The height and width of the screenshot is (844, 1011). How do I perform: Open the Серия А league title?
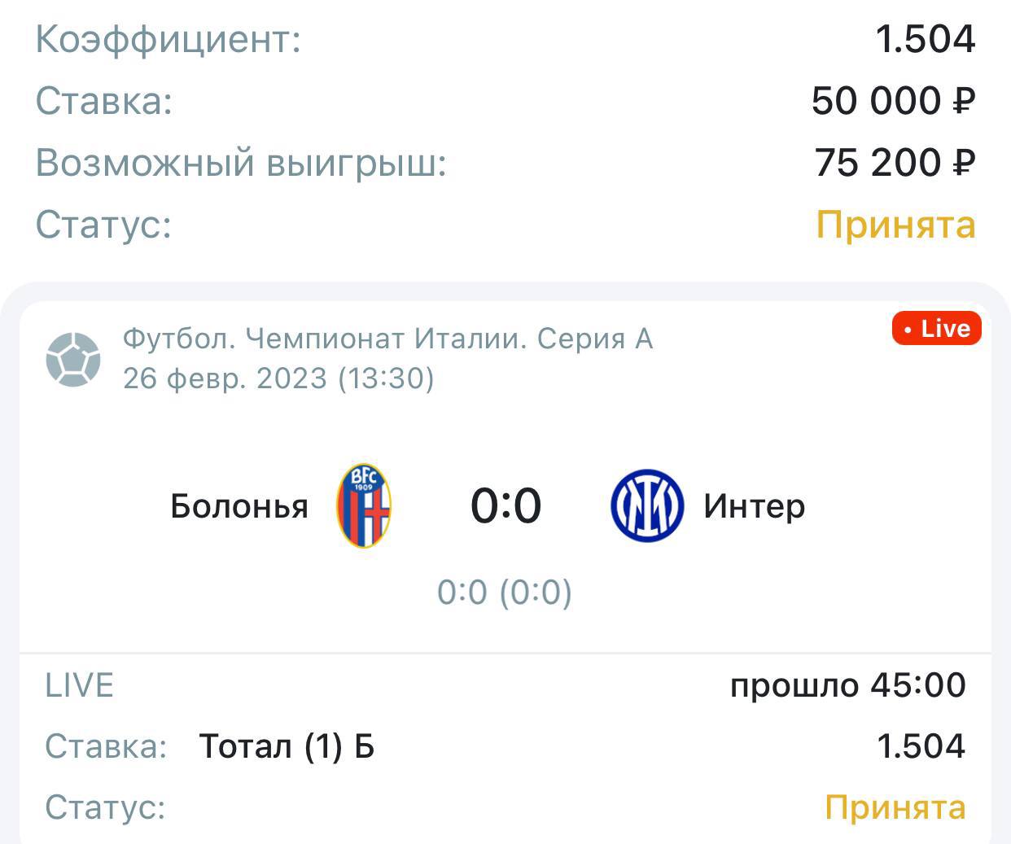coord(387,338)
